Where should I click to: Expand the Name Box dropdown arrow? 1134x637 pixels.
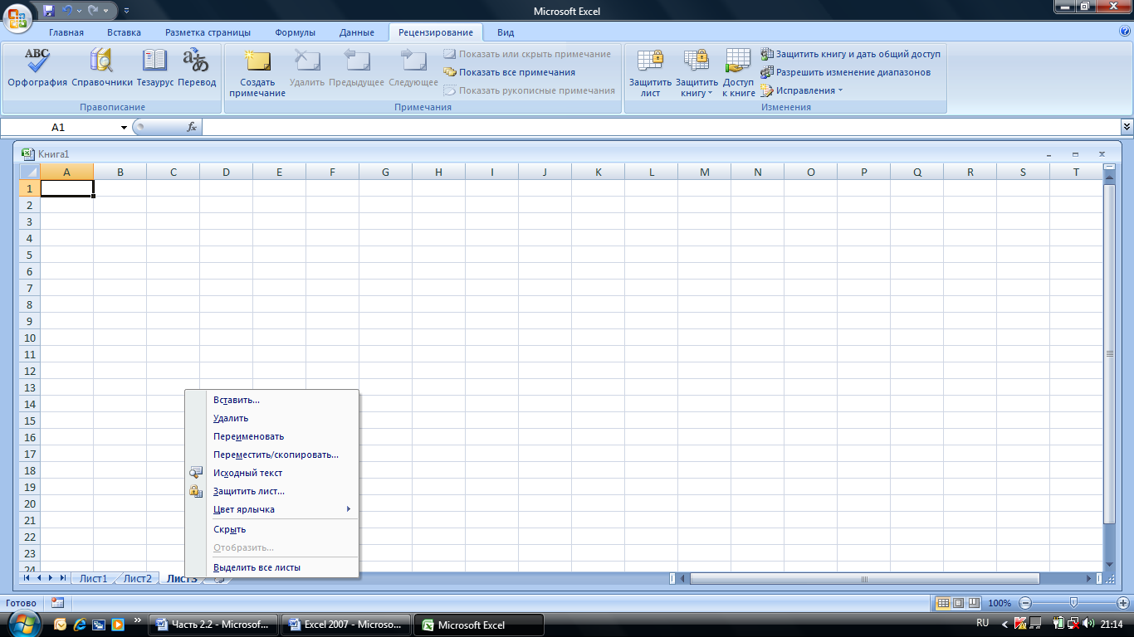point(125,127)
